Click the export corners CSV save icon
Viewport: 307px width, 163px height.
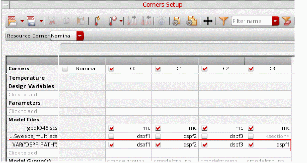pyautogui.click(x=31, y=21)
